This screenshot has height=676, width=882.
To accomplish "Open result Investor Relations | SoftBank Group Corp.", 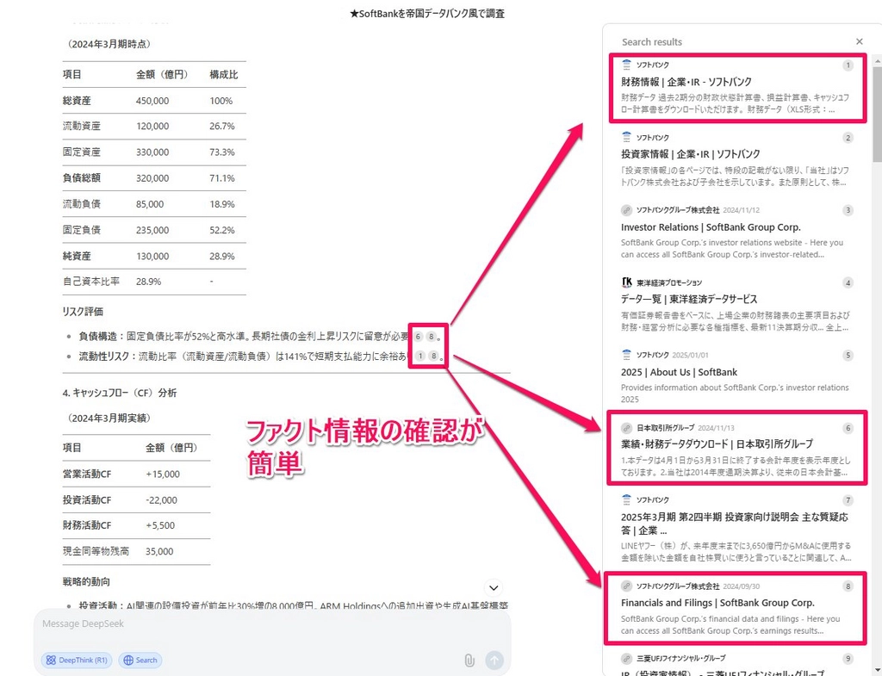I will (x=711, y=227).
